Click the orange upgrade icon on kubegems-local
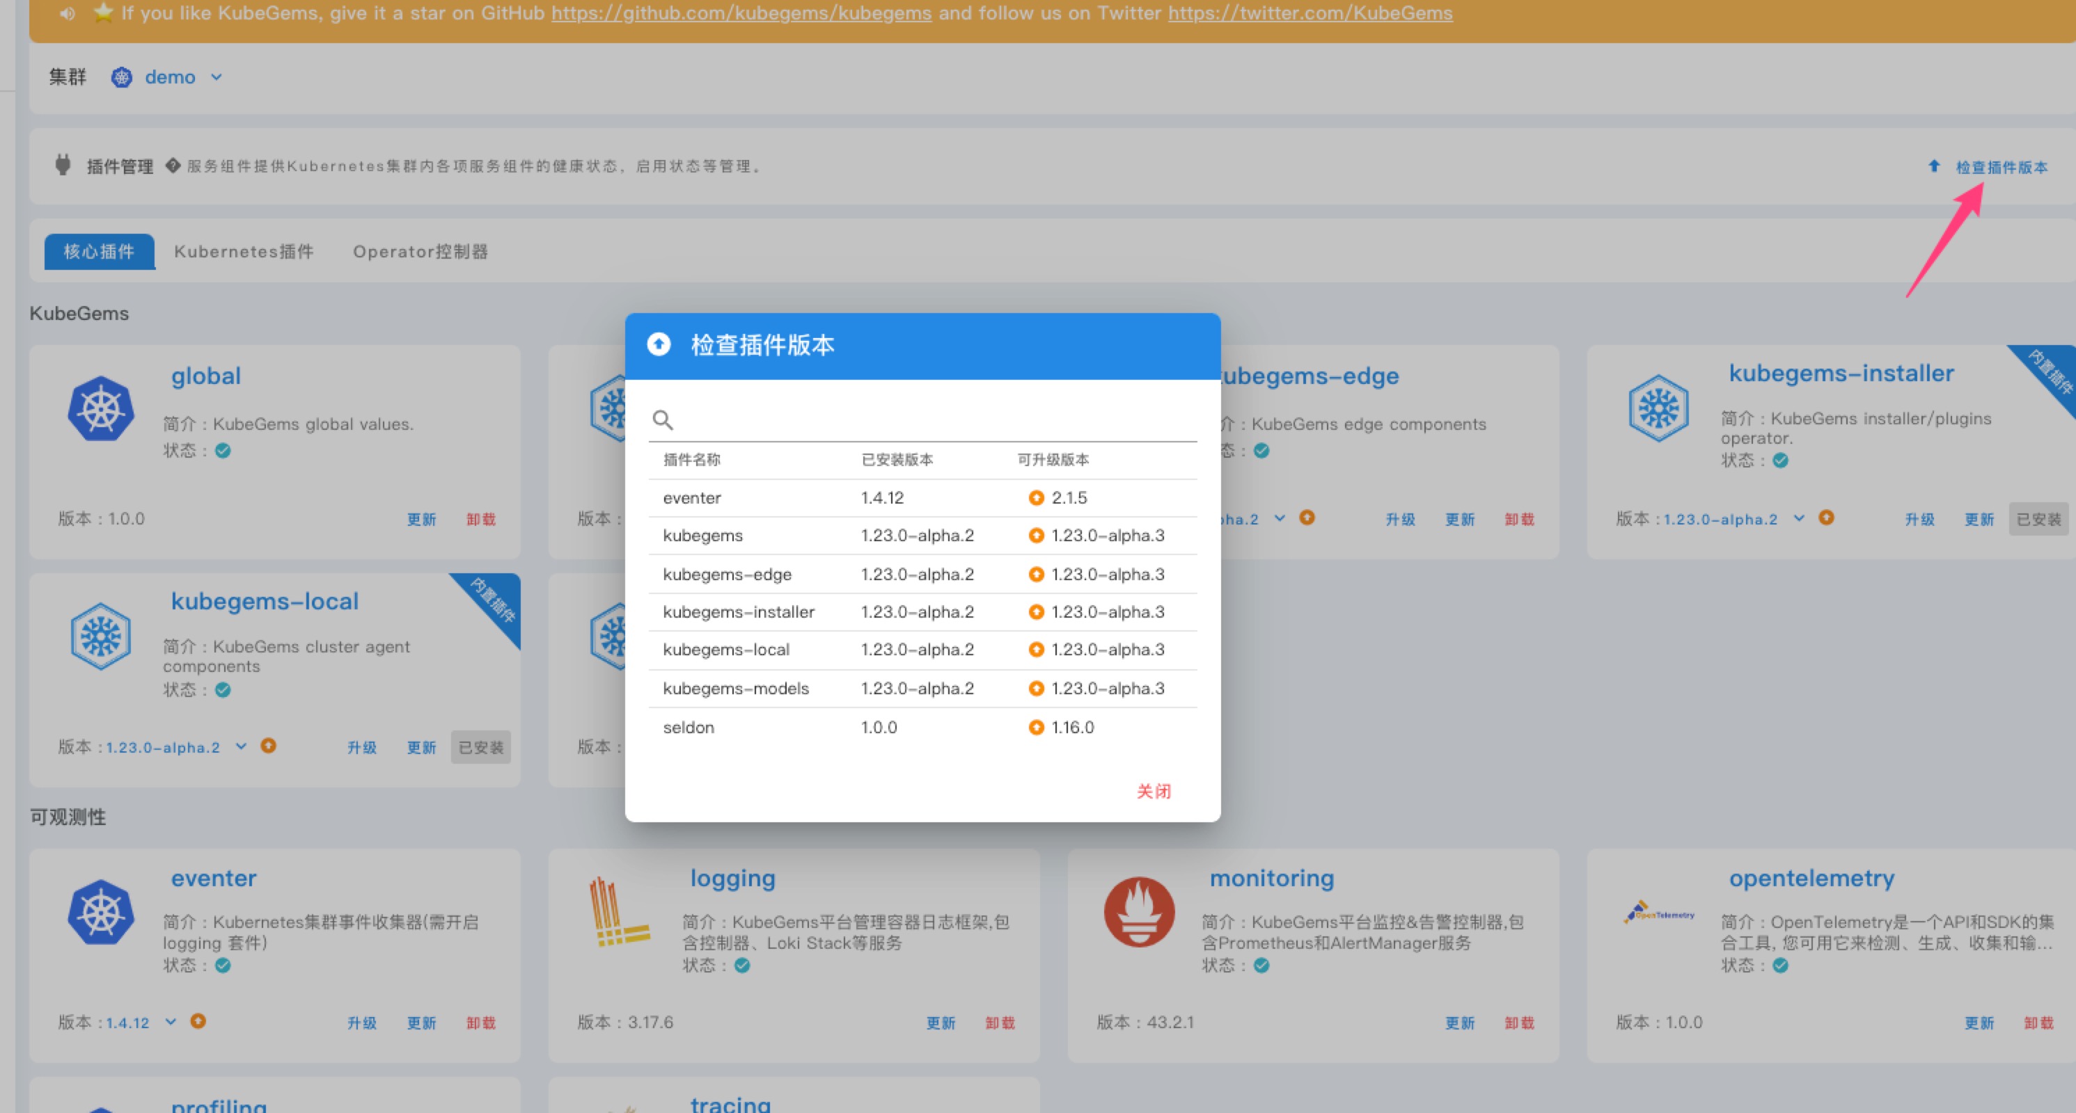 click(x=268, y=746)
